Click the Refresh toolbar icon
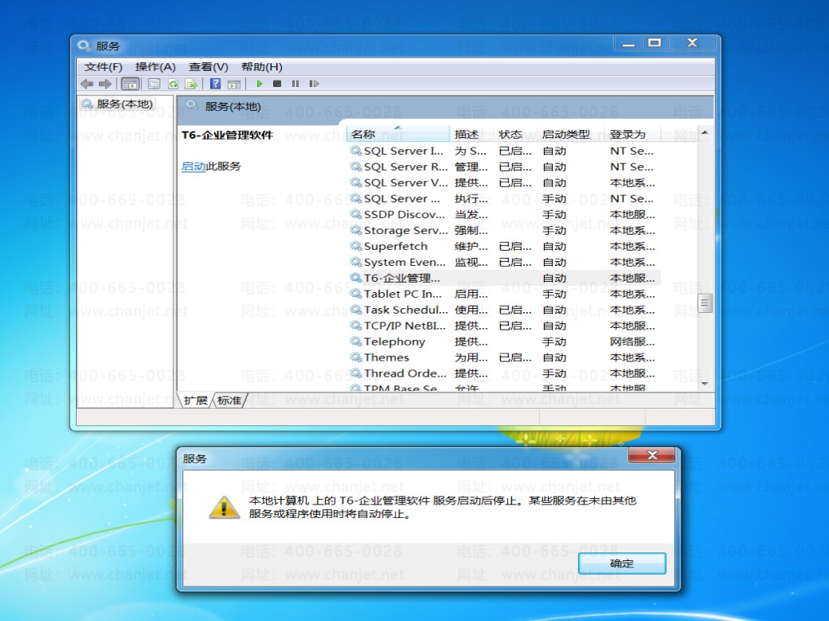829x621 pixels. [173, 84]
